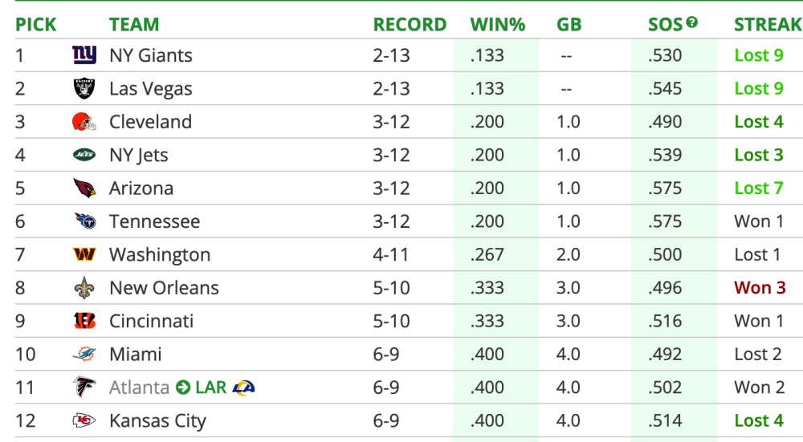803x442 pixels.
Task: Click the Cleveland Browns helmet logo
Action: (84, 122)
